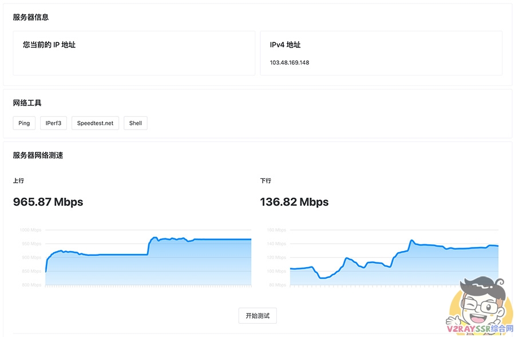Open the IPerf3 tool
This screenshot has height=337, width=515.
53,123
